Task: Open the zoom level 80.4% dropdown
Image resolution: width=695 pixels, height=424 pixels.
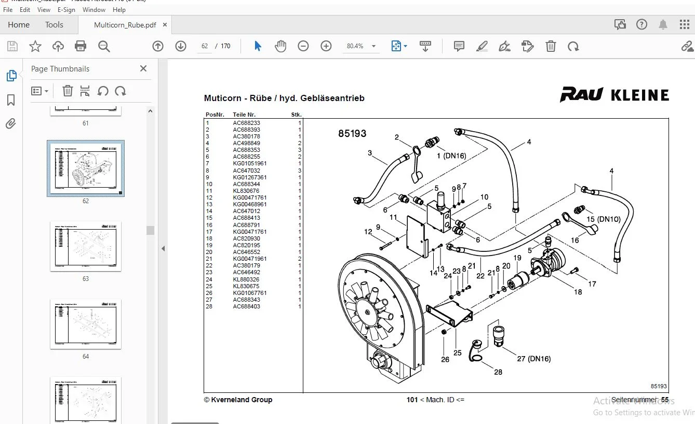Action: tap(361, 46)
